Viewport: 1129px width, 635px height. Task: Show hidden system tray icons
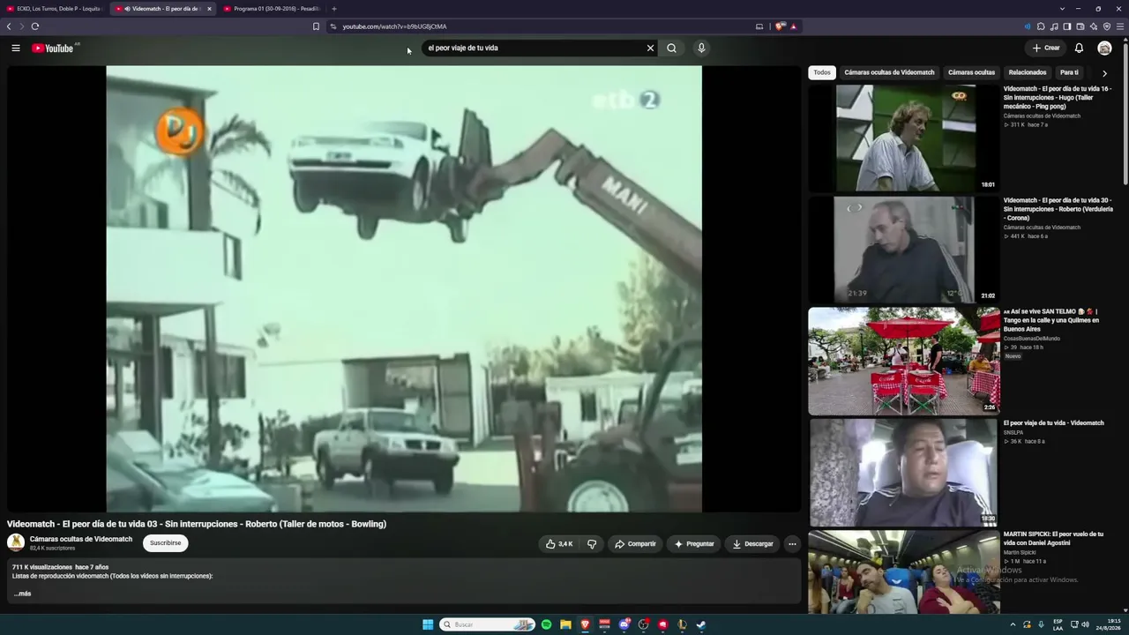[1013, 624]
